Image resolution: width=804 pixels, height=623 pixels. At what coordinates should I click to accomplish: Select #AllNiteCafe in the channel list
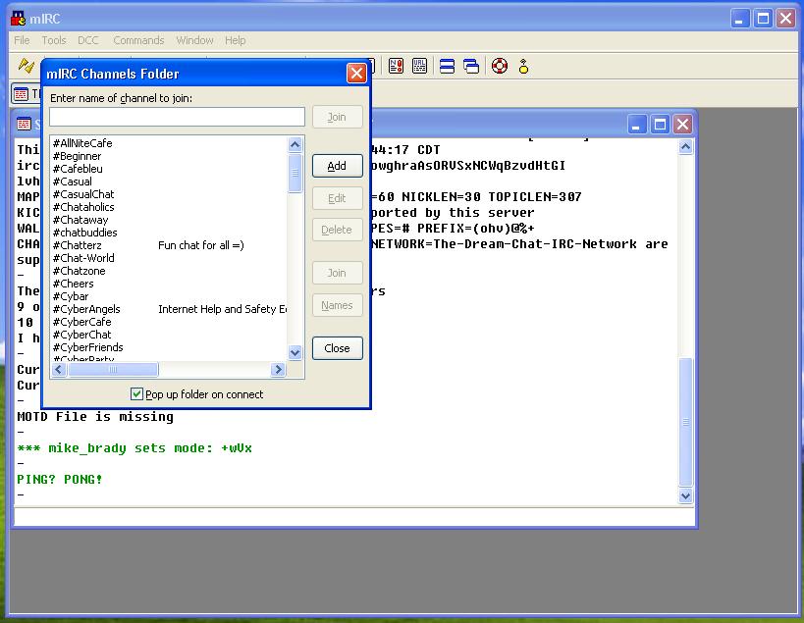(x=82, y=143)
